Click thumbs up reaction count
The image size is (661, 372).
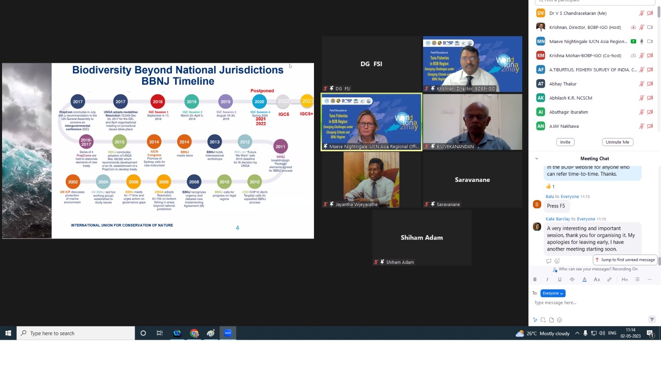click(550, 186)
